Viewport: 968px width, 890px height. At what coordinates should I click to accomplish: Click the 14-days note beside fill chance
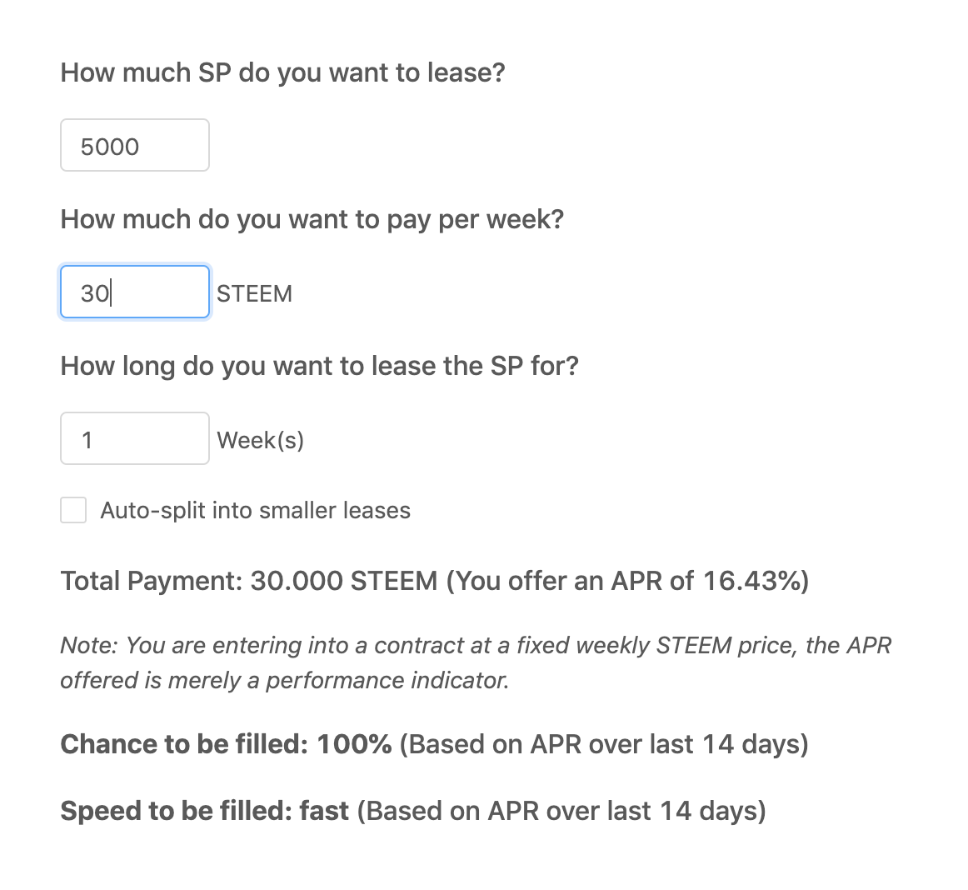coord(604,743)
